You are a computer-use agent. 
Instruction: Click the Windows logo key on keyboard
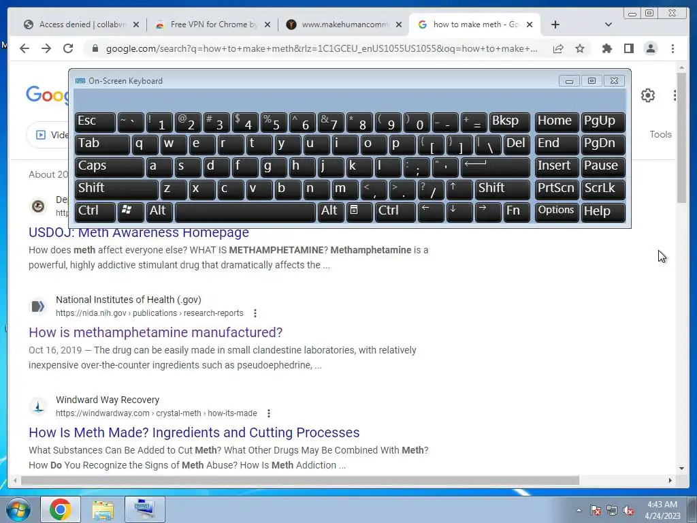tap(130, 212)
